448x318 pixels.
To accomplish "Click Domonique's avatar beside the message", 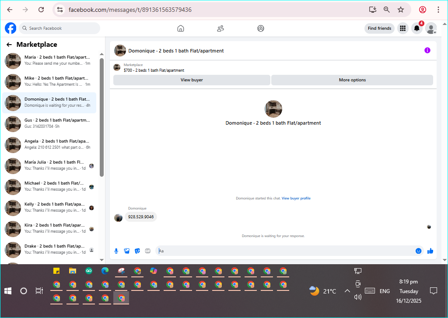I will (x=118, y=218).
